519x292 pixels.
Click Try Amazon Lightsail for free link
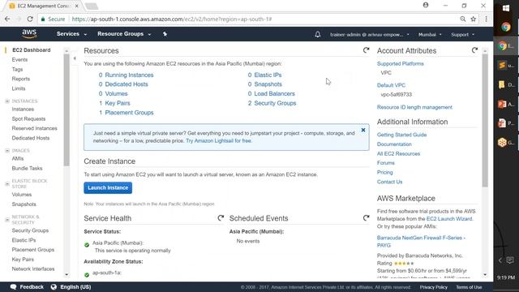(x=218, y=140)
